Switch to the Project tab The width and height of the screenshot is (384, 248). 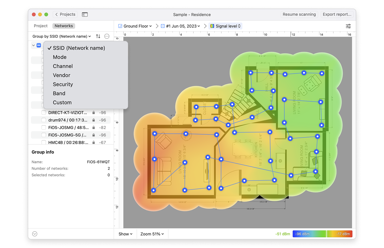coord(41,26)
